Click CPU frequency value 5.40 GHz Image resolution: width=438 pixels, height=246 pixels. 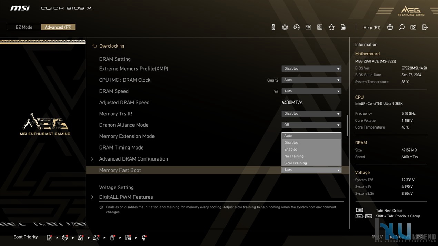coord(409,114)
